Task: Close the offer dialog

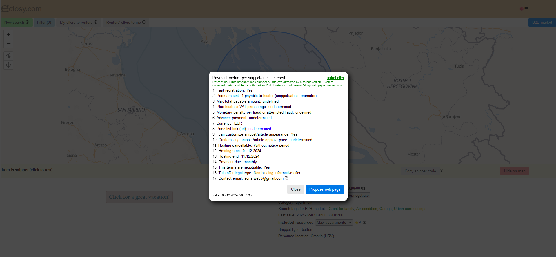Action: pos(296,189)
